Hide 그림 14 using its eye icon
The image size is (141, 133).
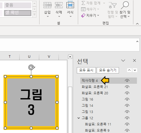(x=127, y=106)
